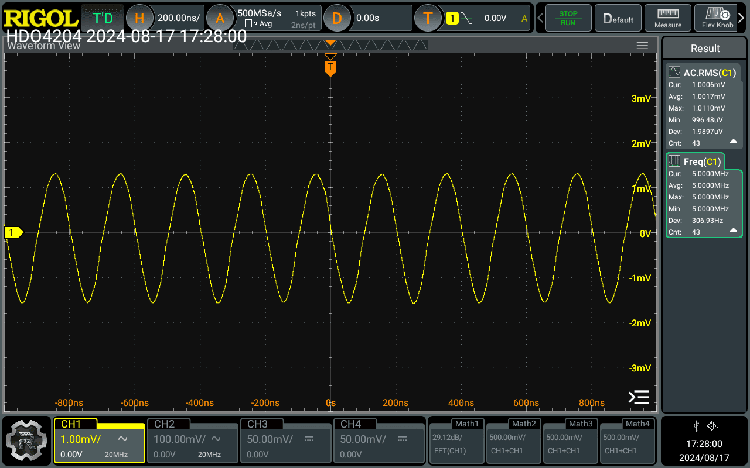Toggle the Math3 channel
The image size is (750, 468).
click(571, 441)
